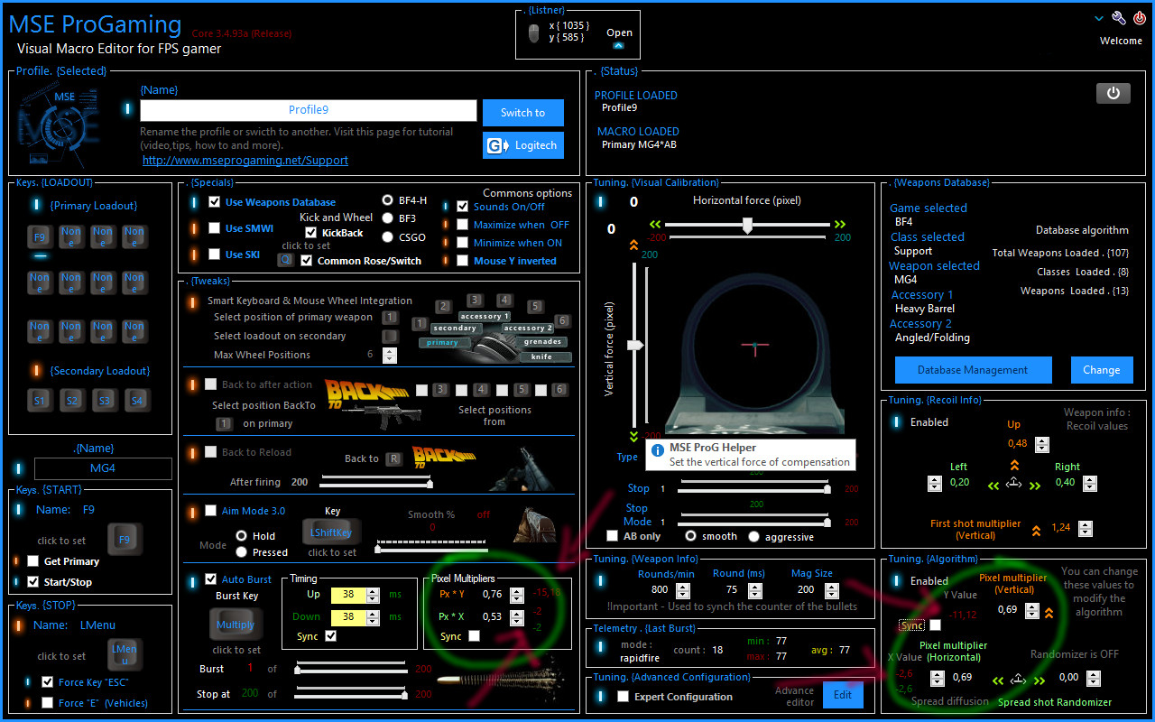Open Database Management
This screenshot has width=1155, height=722.
(x=973, y=370)
